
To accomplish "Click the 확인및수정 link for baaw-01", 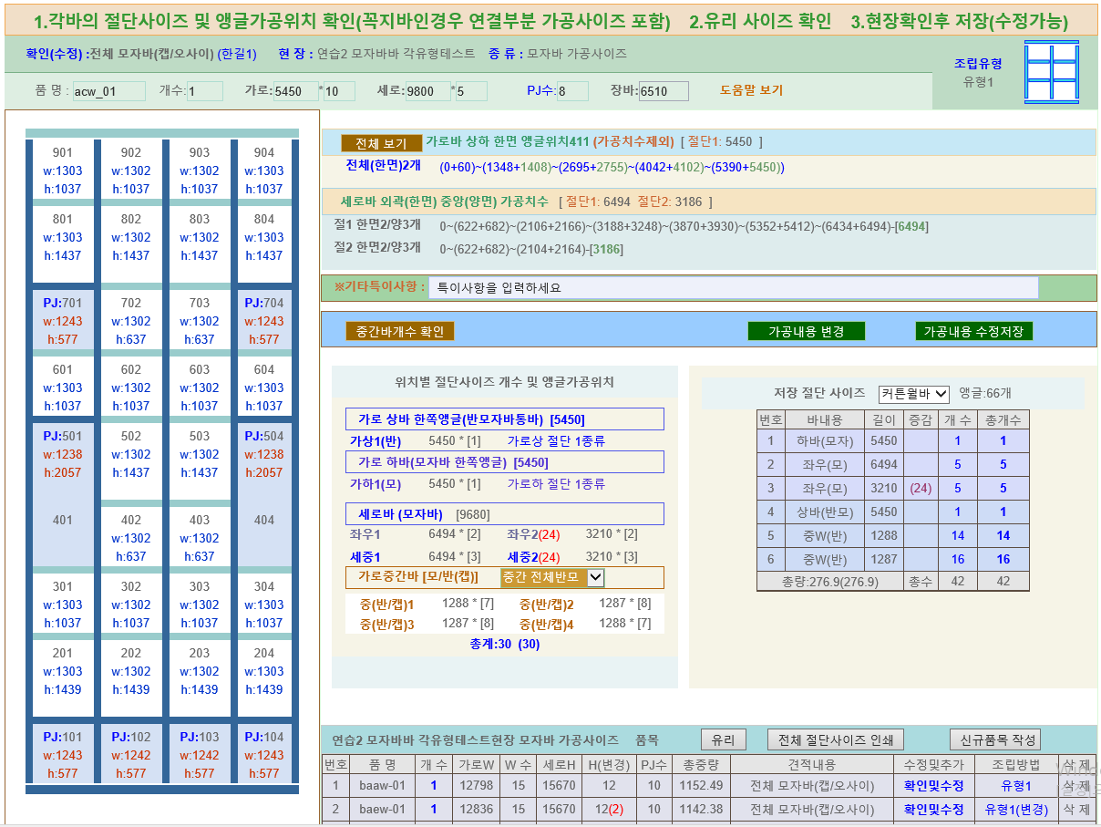I will [933, 785].
